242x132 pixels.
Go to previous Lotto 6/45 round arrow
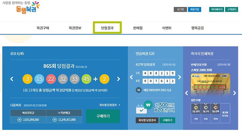[x=12, y=79]
